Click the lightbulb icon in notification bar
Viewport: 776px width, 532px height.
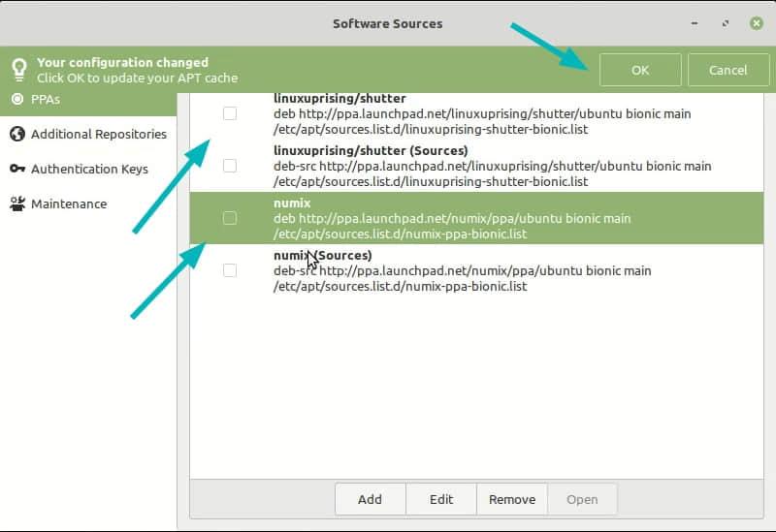click(x=18, y=70)
